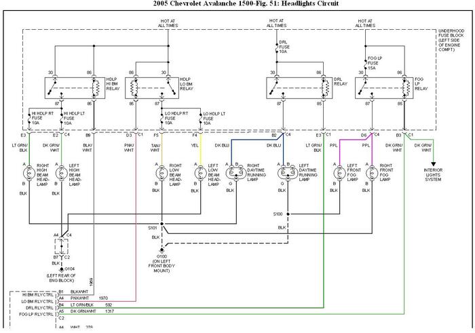Click the G100 ground symbol
Image resolution: width=475 pixels, height=333 pixels.
pyautogui.click(x=161, y=250)
